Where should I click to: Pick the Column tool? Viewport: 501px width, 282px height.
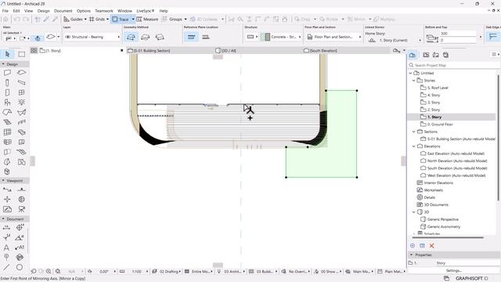7,83
